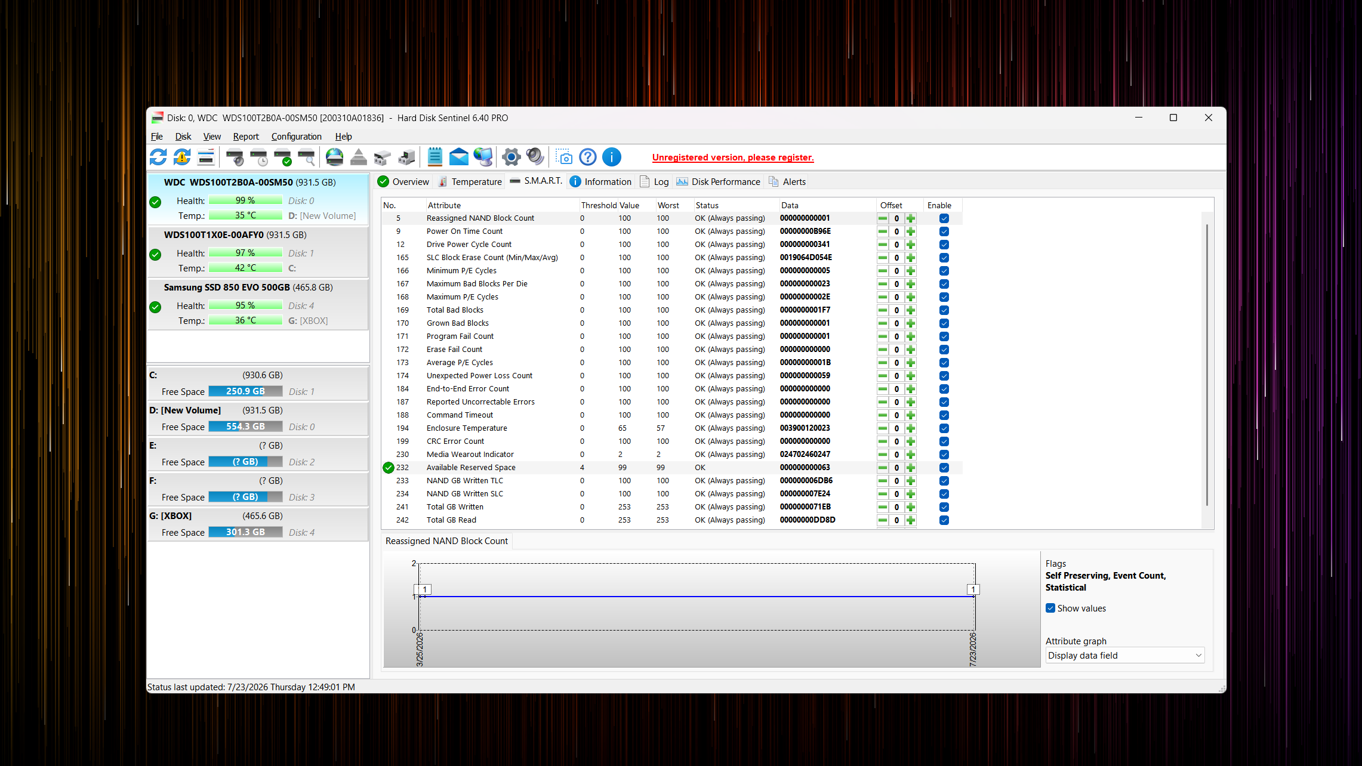The width and height of the screenshot is (1362, 766).
Task: Click the drive with connectors icon
Action: pyautogui.click(x=406, y=157)
